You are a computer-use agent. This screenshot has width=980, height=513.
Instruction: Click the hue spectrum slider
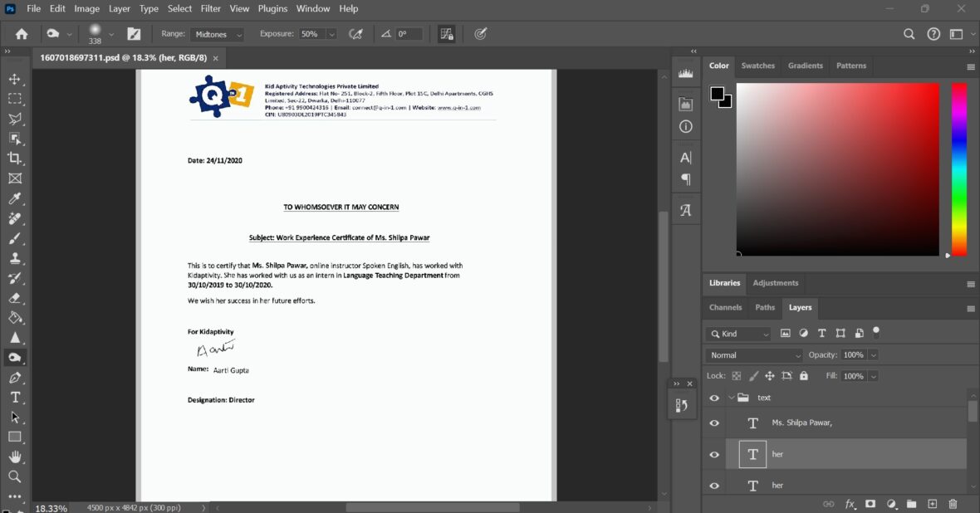959,169
